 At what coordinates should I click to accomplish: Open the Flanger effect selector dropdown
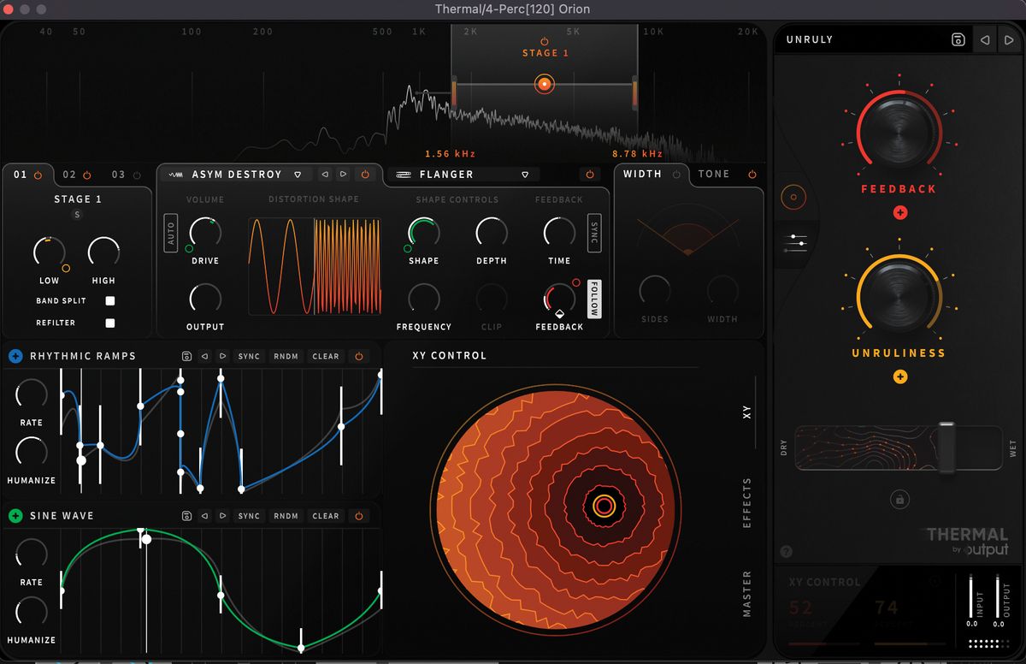pos(526,175)
